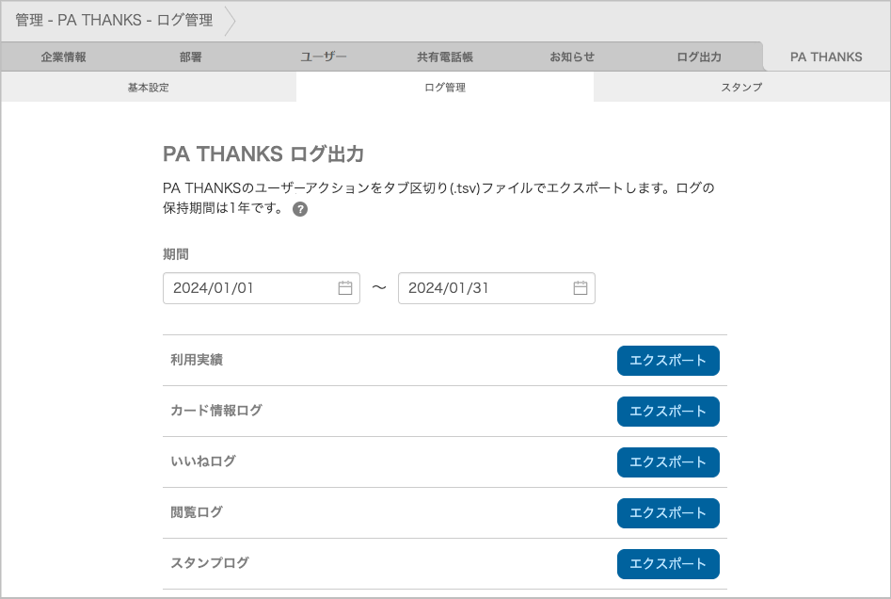The image size is (891, 599).
Task: Export the 閲覧ログ data
Action: coord(668,513)
